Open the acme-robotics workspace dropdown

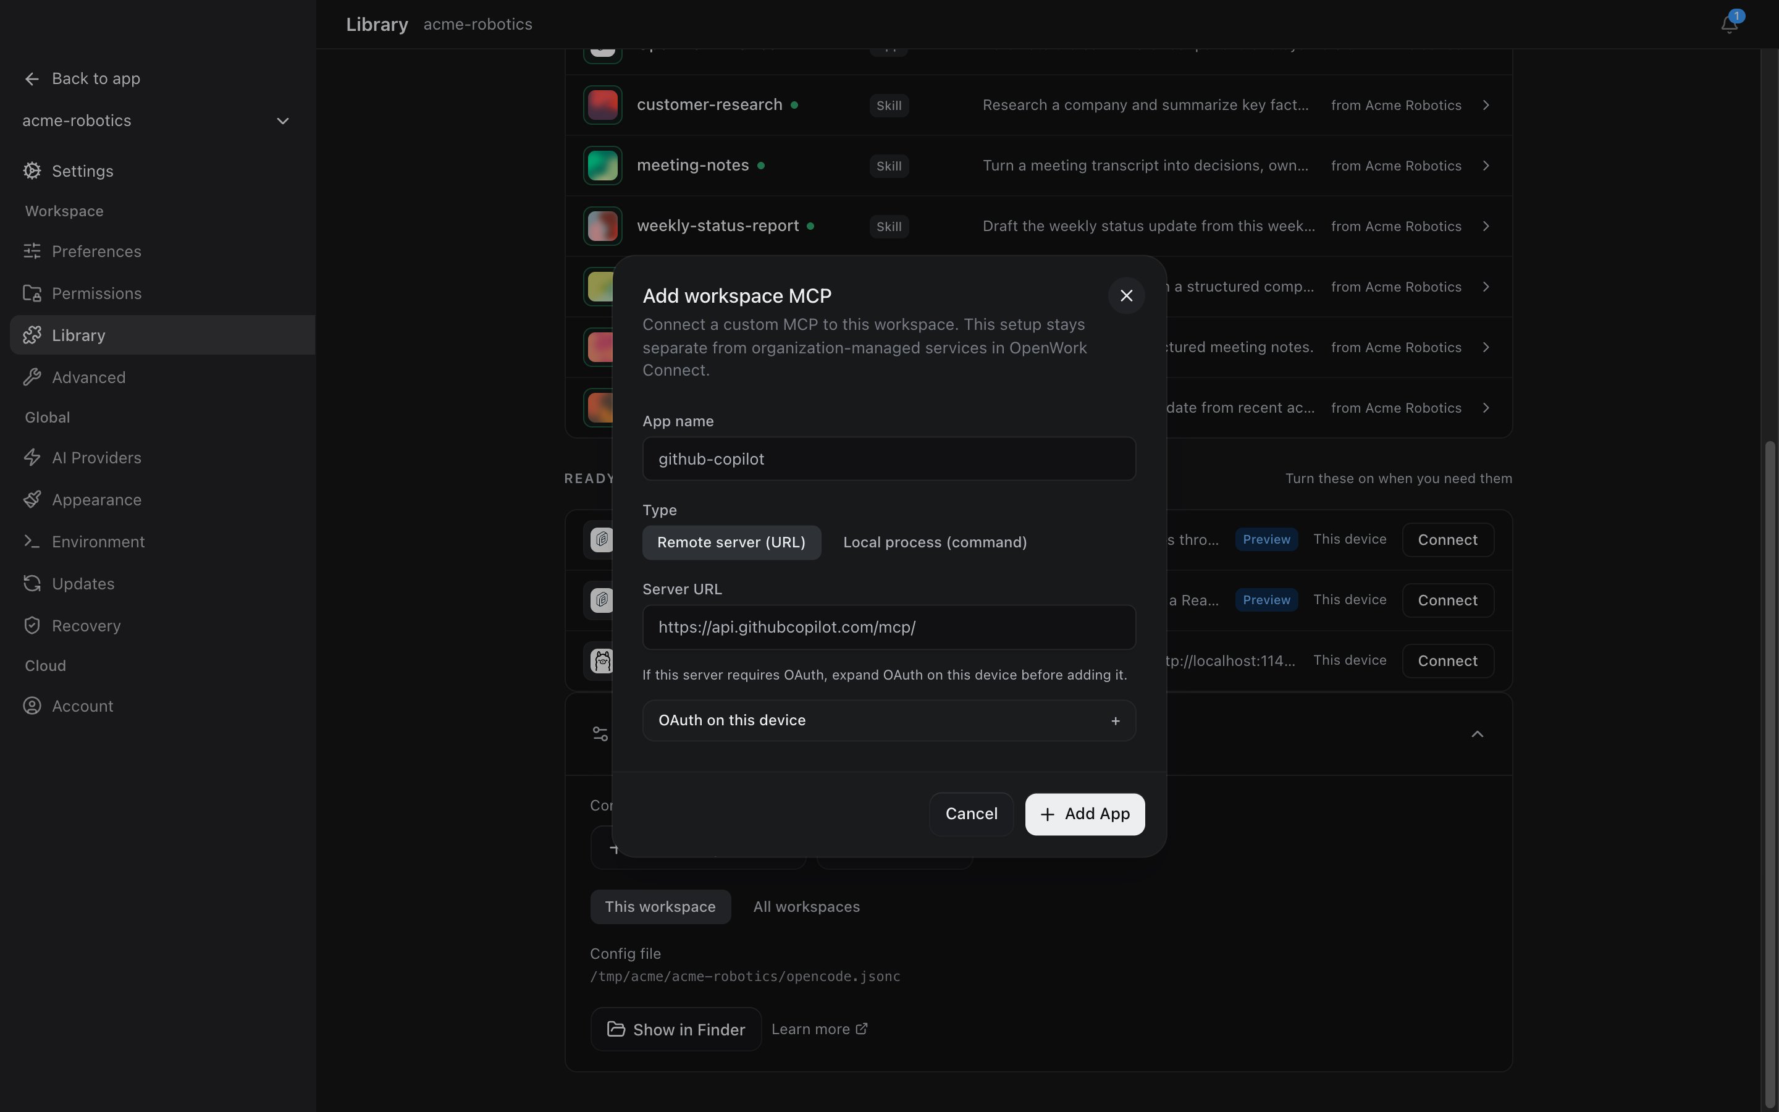[x=156, y=120]
